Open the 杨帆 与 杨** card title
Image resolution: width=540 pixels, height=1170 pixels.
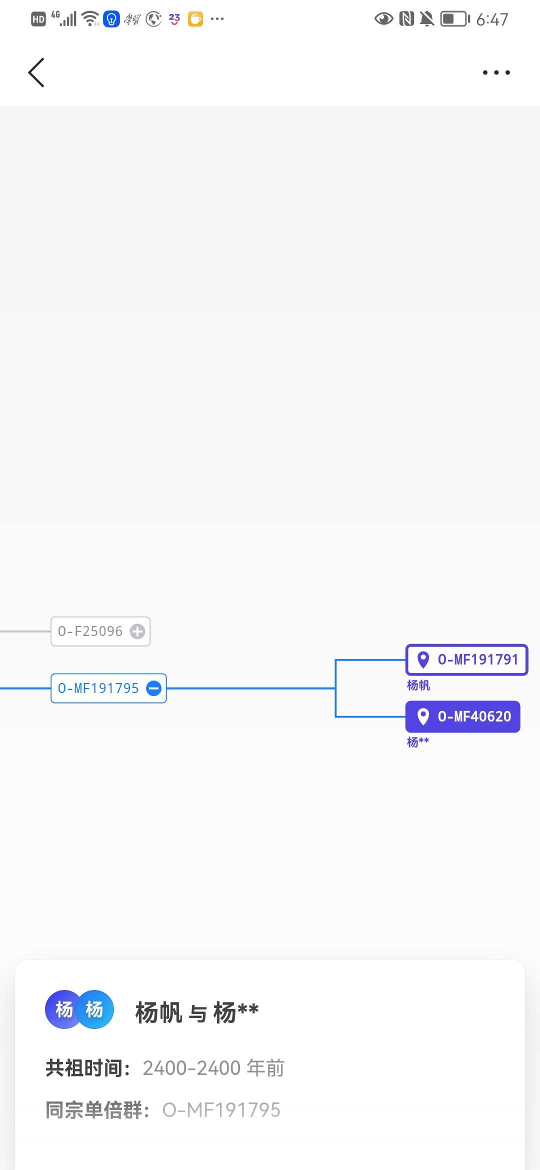click(197, 1013)
